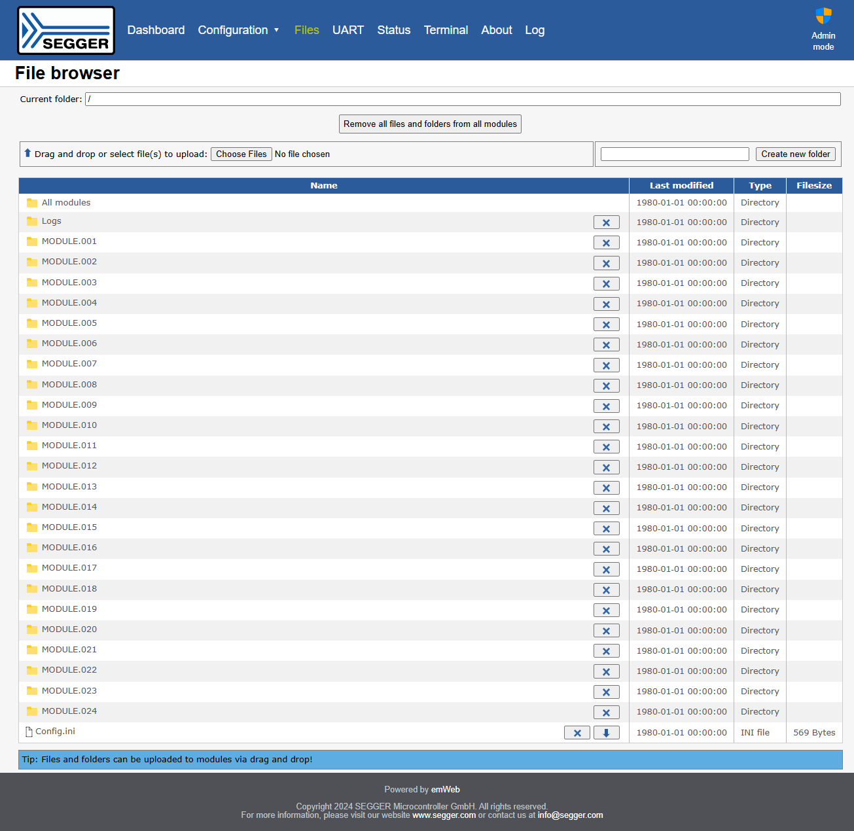
Task: Delete the MODULE.017 folder
Action: point(606,569)
